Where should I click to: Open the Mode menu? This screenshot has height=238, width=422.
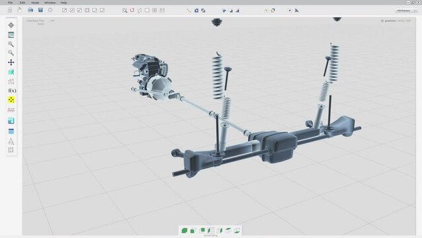coord(35,3)
